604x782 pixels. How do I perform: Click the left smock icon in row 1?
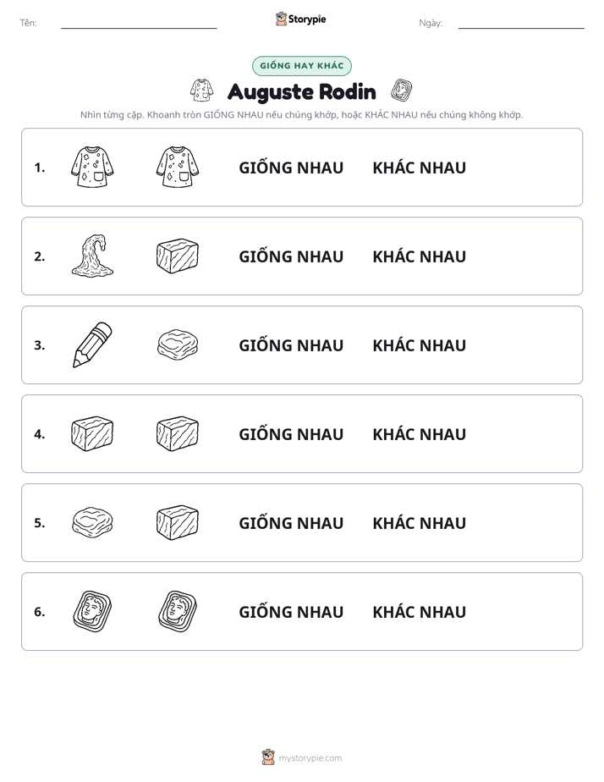(x=92, y=167)
